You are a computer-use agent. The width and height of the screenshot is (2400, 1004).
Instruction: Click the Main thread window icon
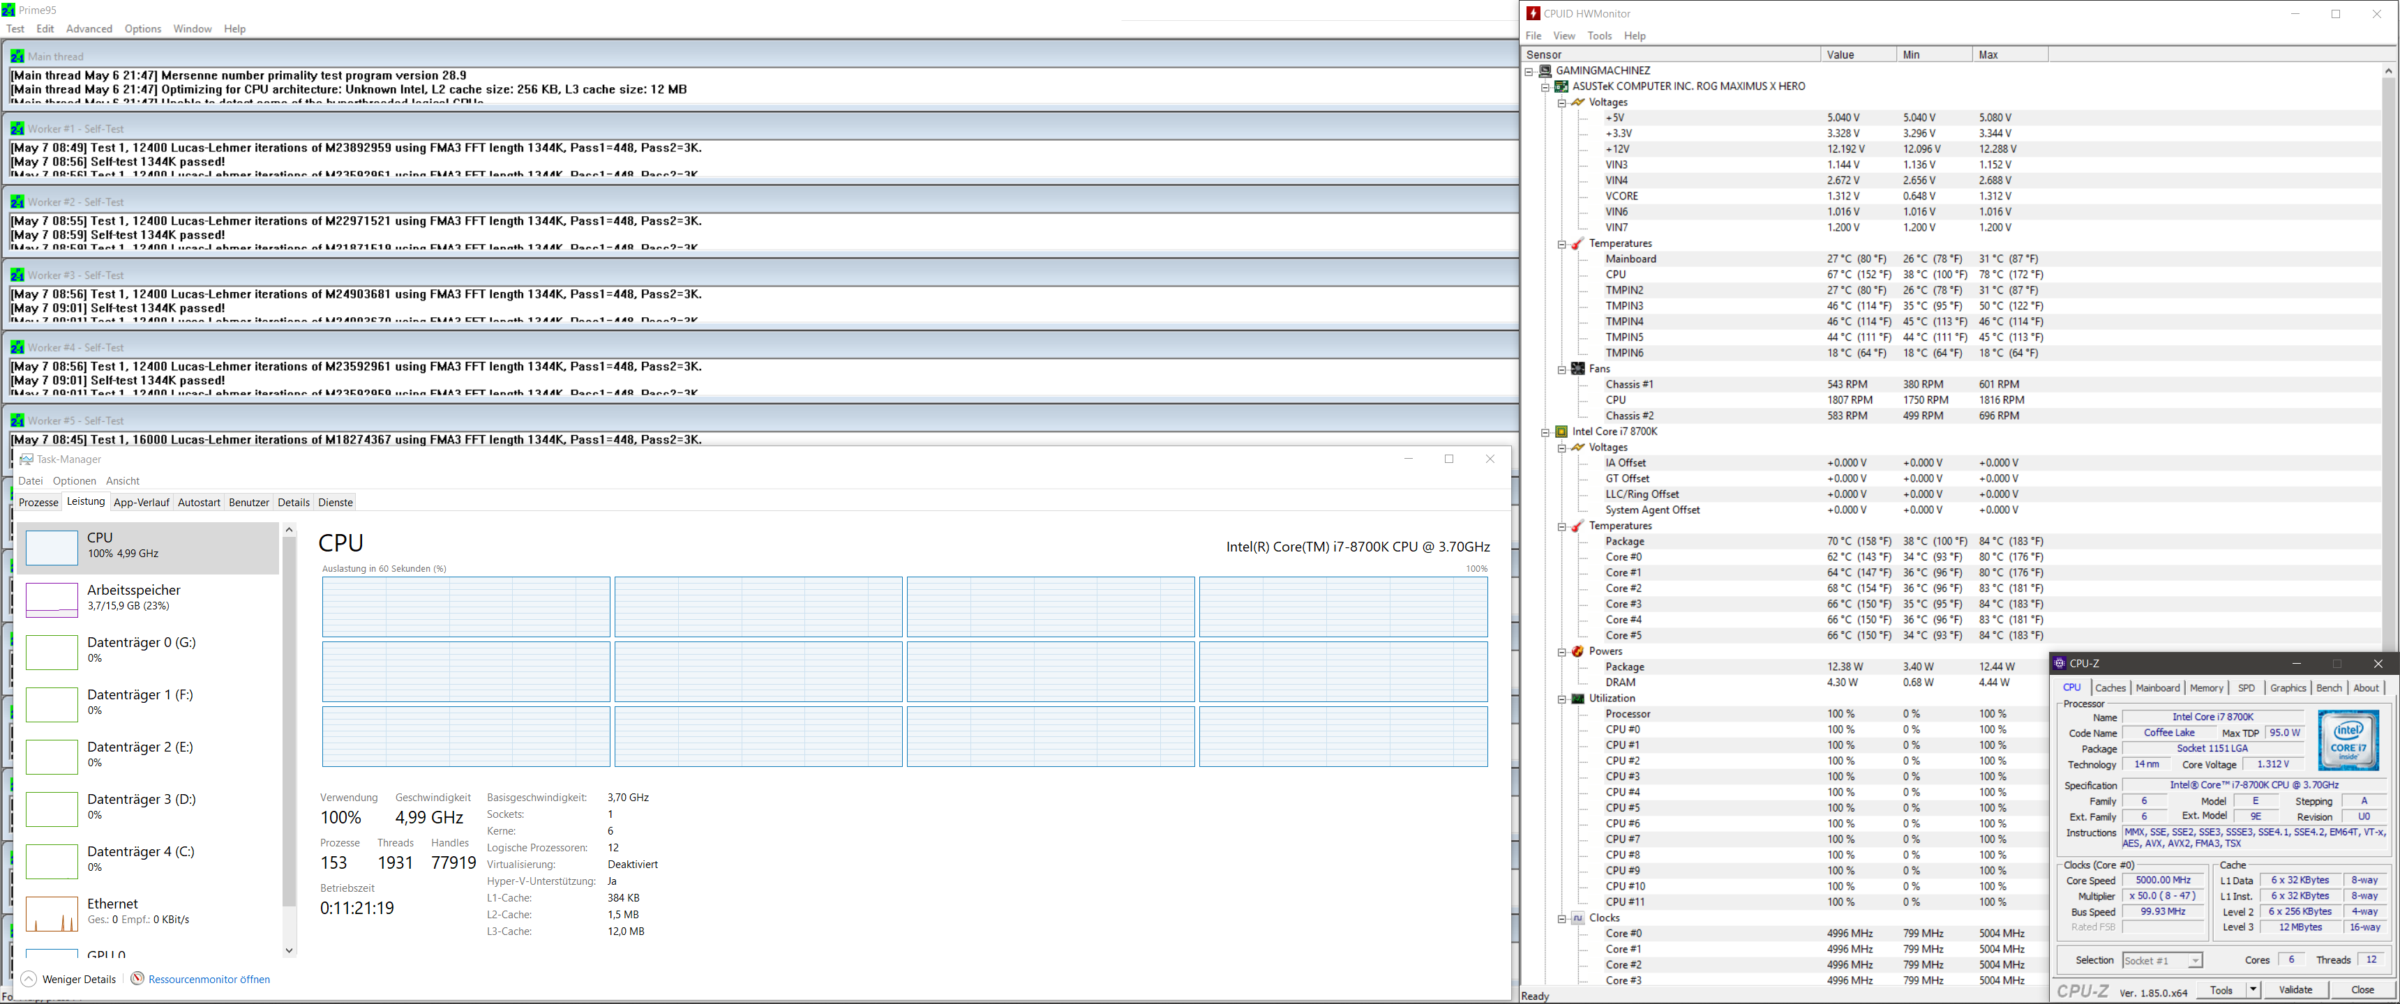click(17, 56)
